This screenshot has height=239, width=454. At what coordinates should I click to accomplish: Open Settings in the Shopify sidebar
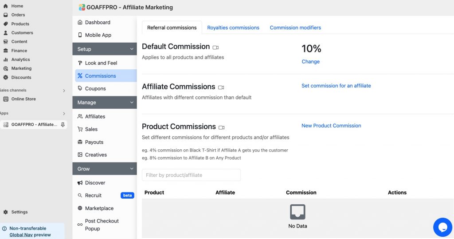(20, 212)
